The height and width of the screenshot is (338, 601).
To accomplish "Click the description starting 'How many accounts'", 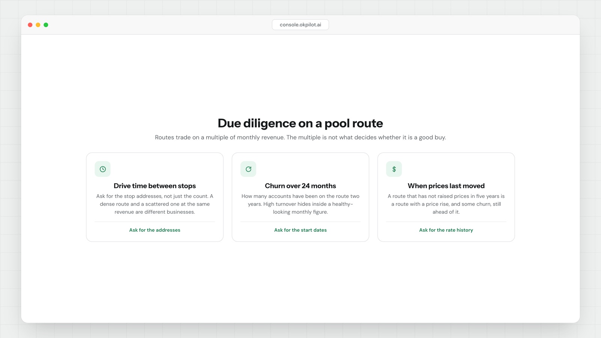I will point(300,204).
